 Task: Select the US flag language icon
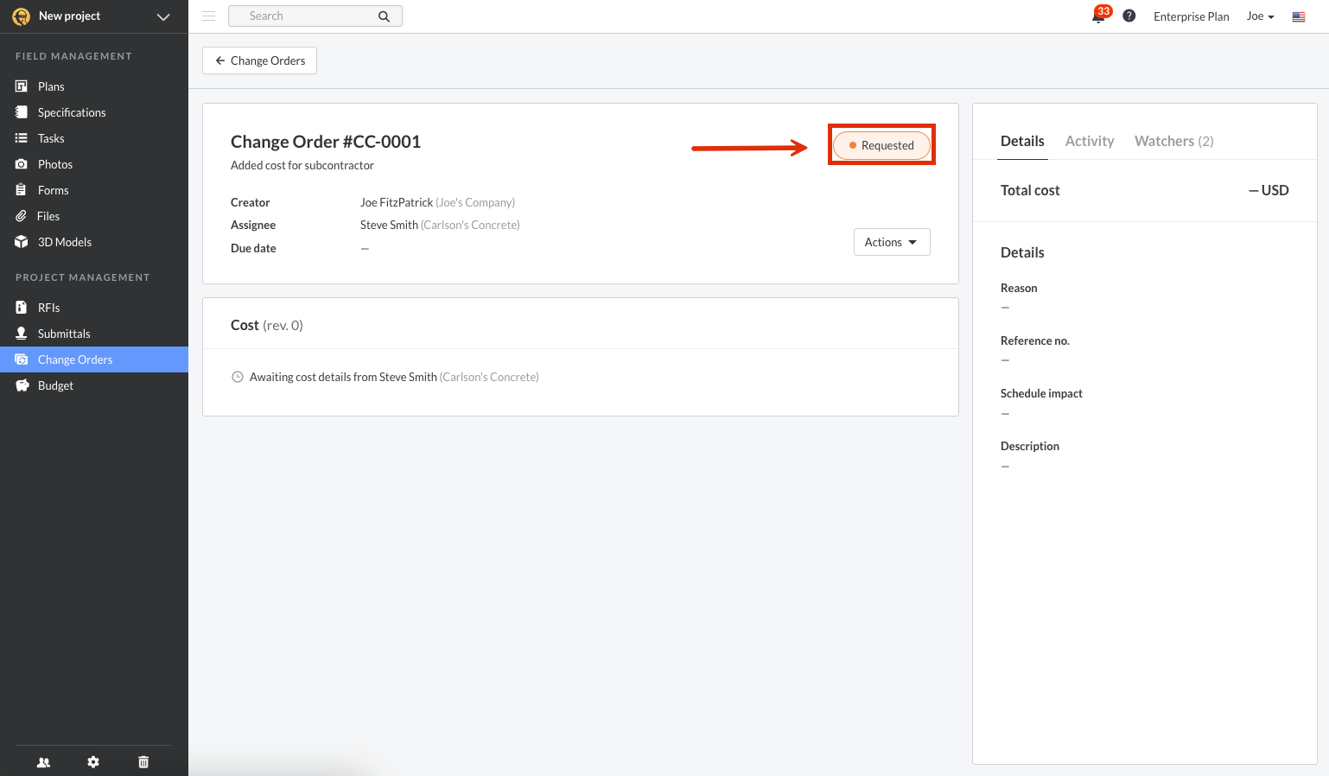click(1298, 16)
